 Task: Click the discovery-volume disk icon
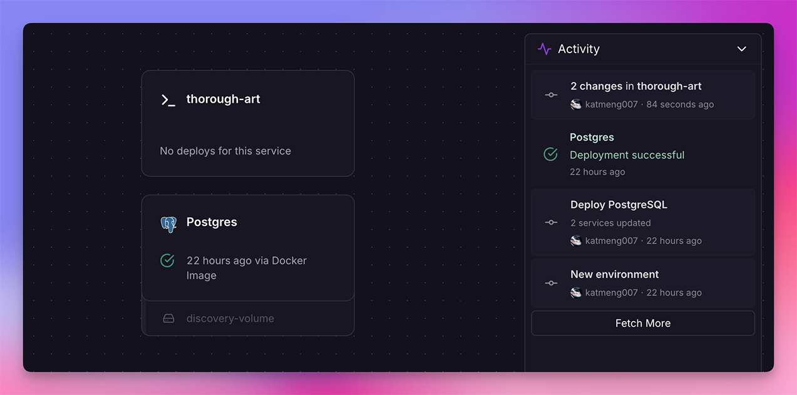point(168,319)
